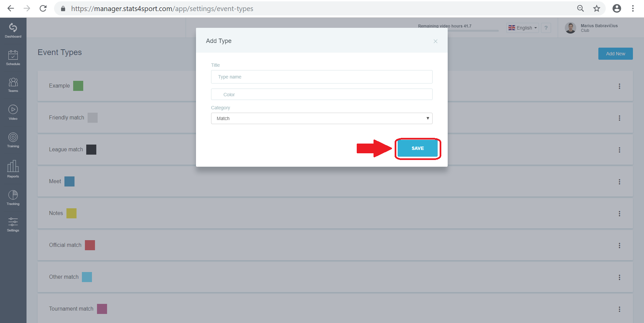Open the English language dropdown
The height and width of the screenshot is (323, 644).
(523, 28)
